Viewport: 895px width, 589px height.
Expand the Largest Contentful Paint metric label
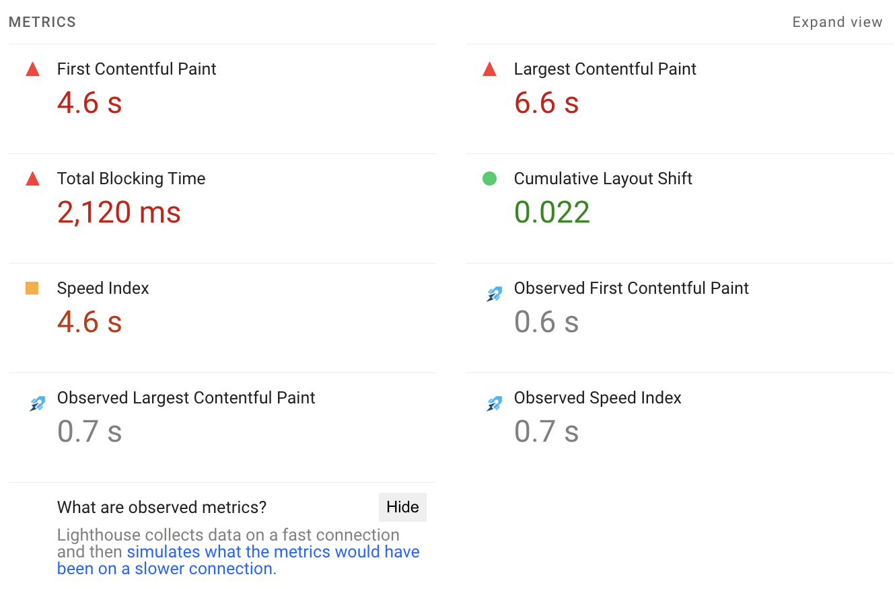tap(605, 69)
